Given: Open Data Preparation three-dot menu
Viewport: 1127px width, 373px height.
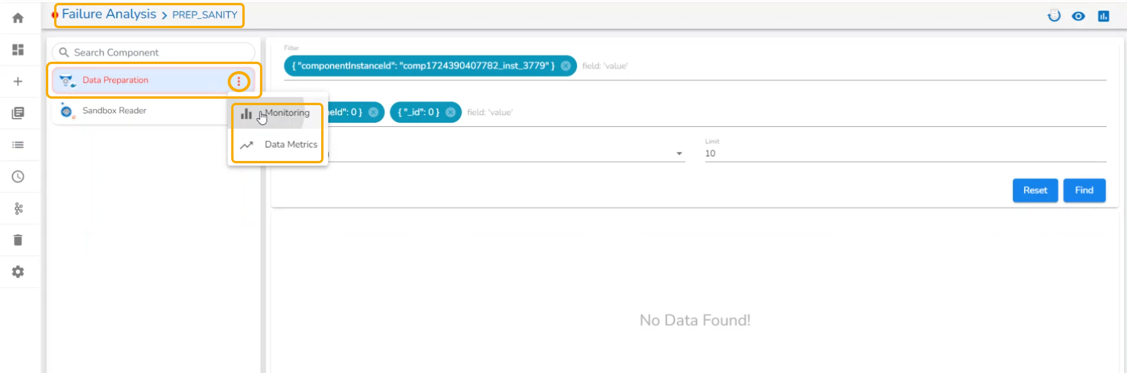Looking at the screenshot, I should [239, 81].
